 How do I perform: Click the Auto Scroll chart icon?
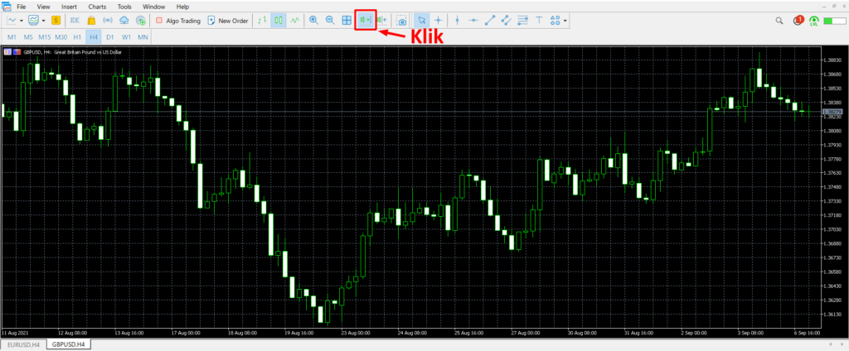tap(366, 20)
